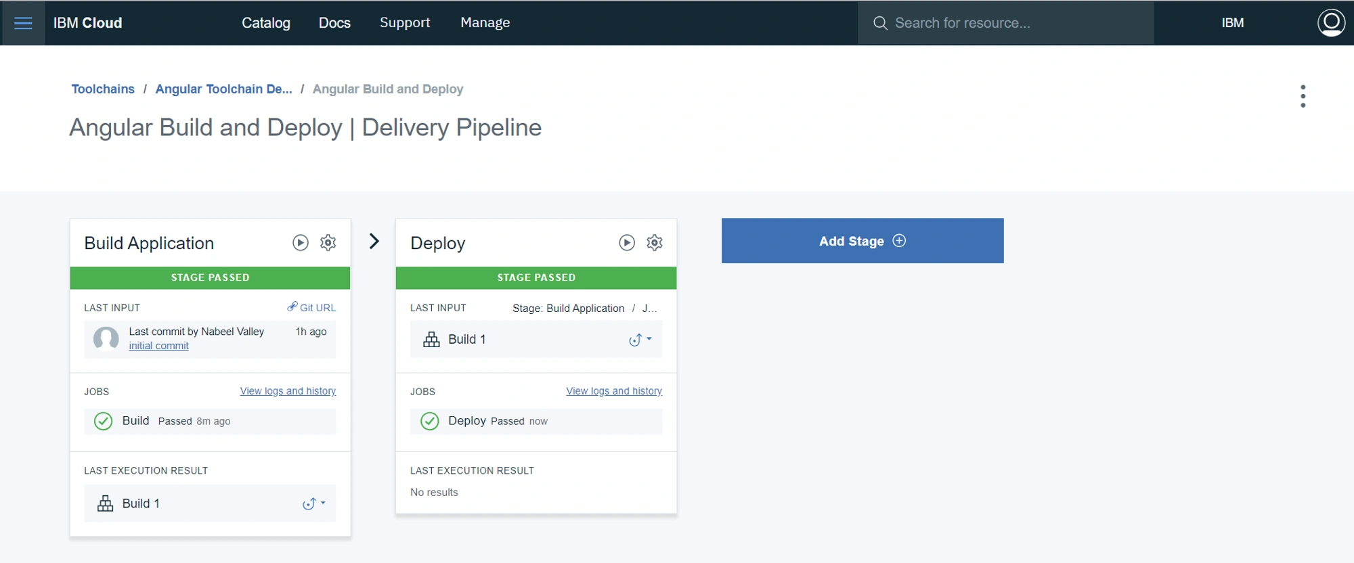Open Build 1 dropdown in Last Execution Result
The width and height of the screenshot is (1354, 563).
pos(314,503)
